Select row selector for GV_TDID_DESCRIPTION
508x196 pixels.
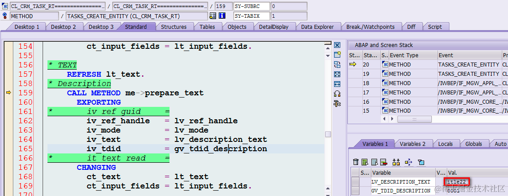tap(355, 191)
